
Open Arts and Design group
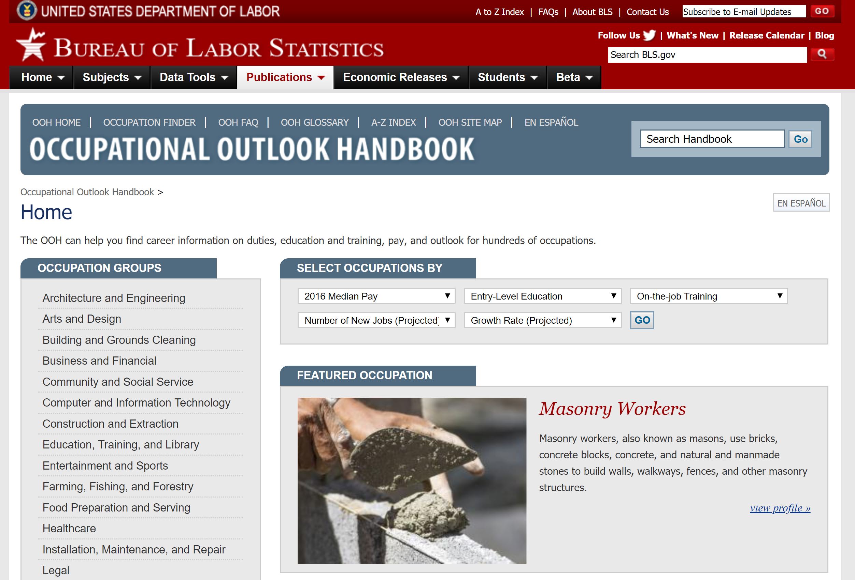(x=82, y=319)
